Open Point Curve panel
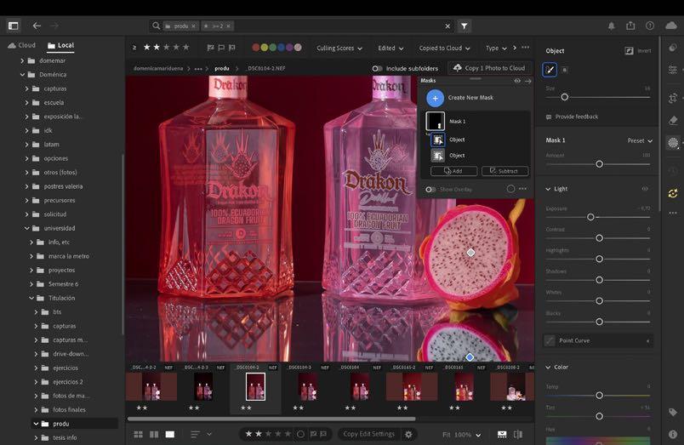This screenshot has height=445, width=684. pos(597,340)
